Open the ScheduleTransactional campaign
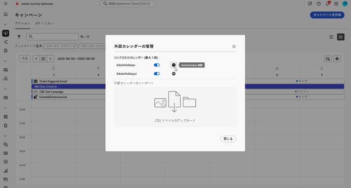 click(x=53, y=97)
